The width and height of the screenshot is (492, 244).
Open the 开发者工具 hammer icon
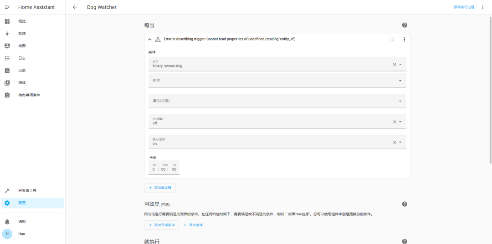click(7, 191)
